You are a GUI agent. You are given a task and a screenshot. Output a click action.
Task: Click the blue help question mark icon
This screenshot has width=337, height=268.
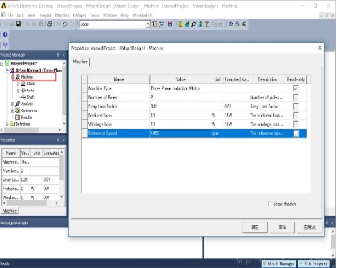tap(5, 34)
